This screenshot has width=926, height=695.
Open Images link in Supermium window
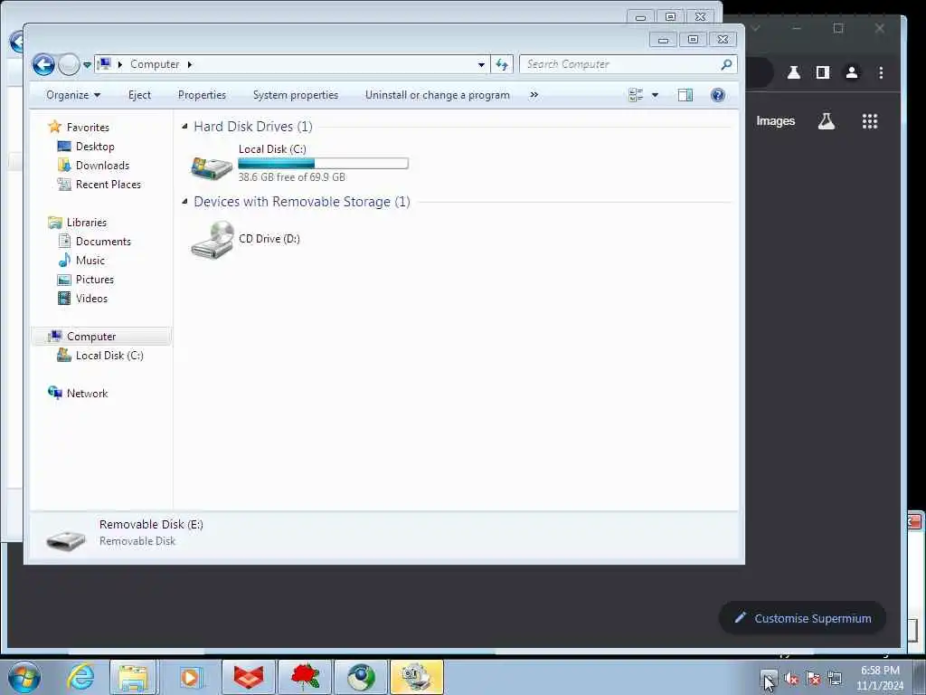click(x=775, y=121)
